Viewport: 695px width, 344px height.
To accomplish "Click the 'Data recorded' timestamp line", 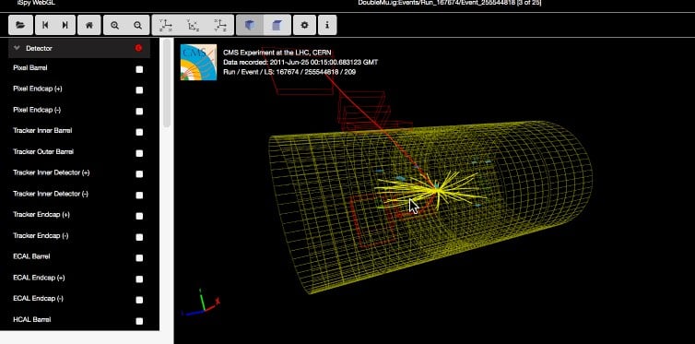I will [300, 62].
